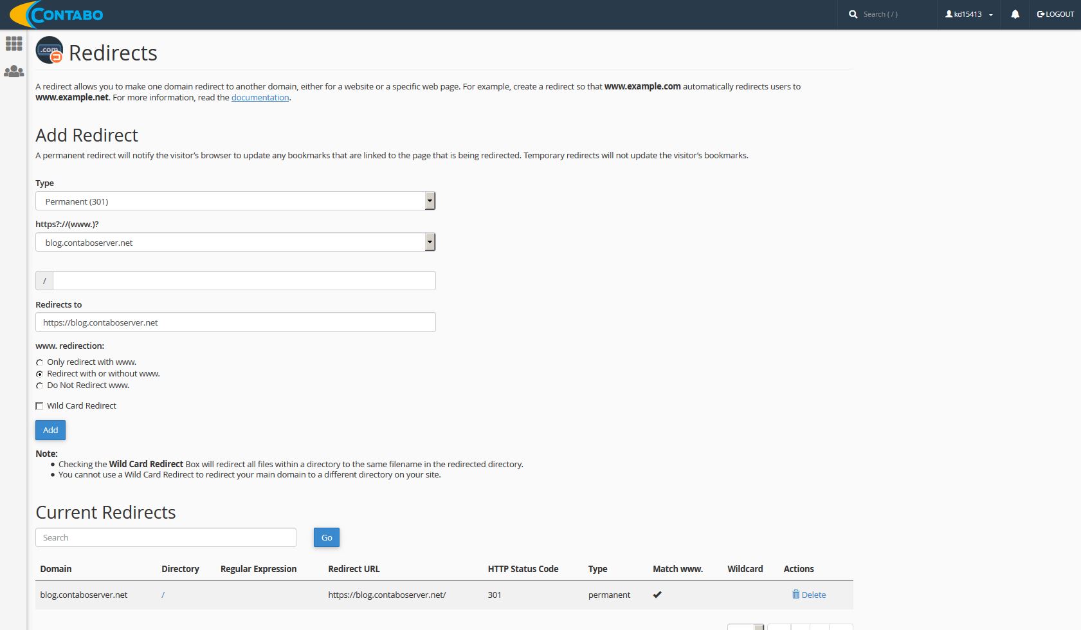Select Redirect with or without www.
The image size is (1081, 630).
[x=40, y=374]
